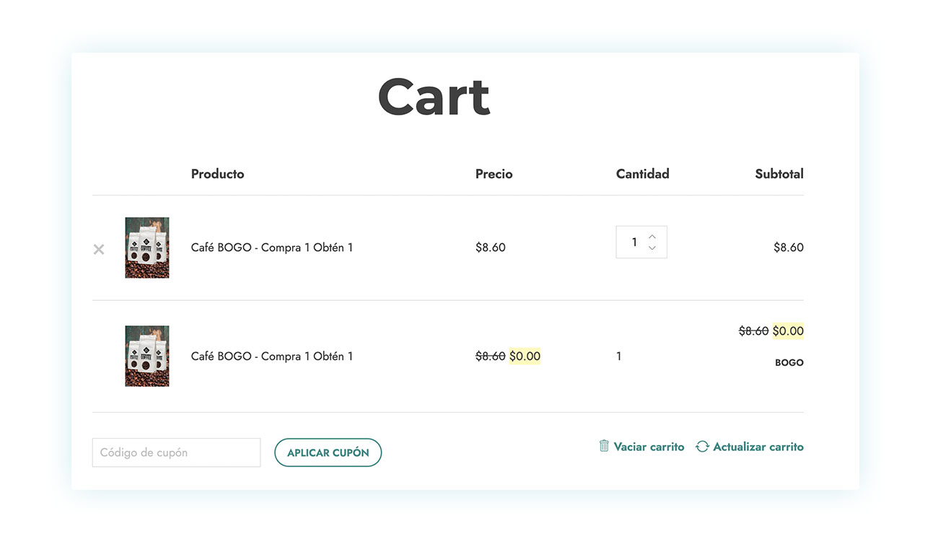Decrease quantity with the down arrow
Screen dimensions: 938x557
652,248
